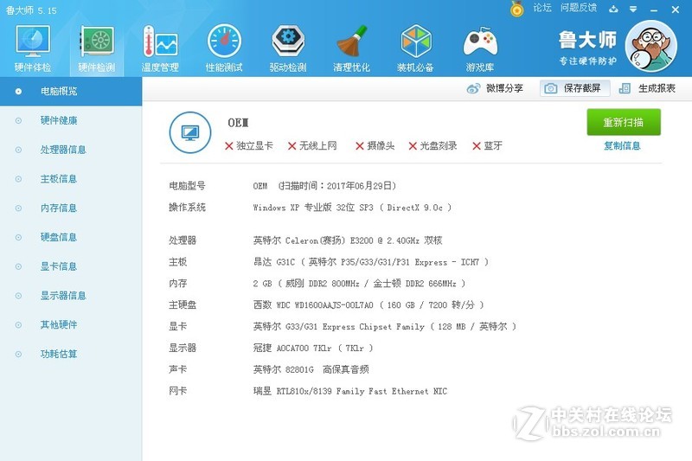Screen dimensions: 692x461
Task: Click the 冠捷 AOCA700 monitor value
Action: pos(313,348)
